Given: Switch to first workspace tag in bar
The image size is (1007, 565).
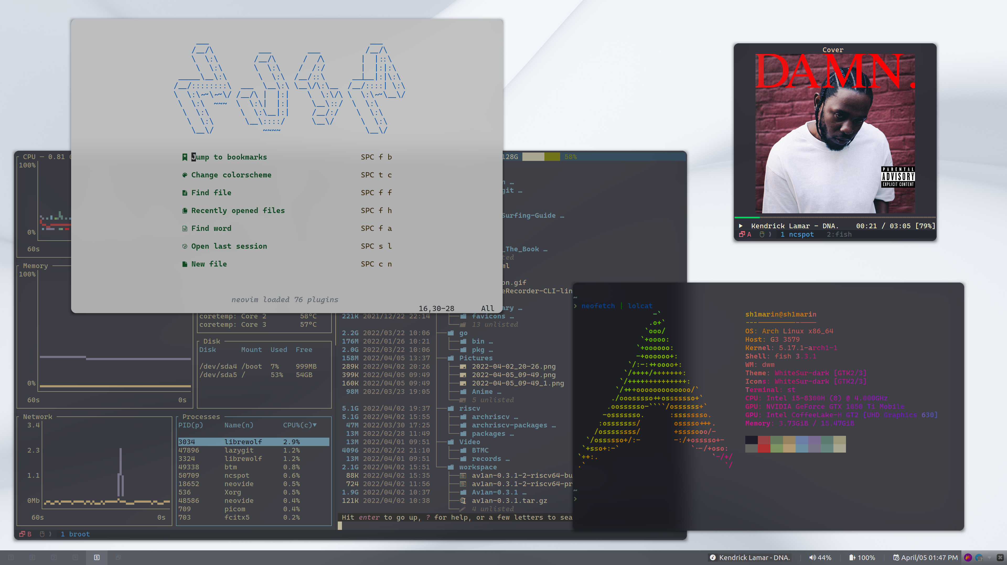Looking at the screenshot, I should click(11, 558).
